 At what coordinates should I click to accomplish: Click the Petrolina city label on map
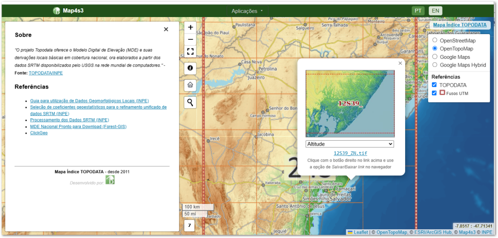pyautogui.click(x=268, y=68)
